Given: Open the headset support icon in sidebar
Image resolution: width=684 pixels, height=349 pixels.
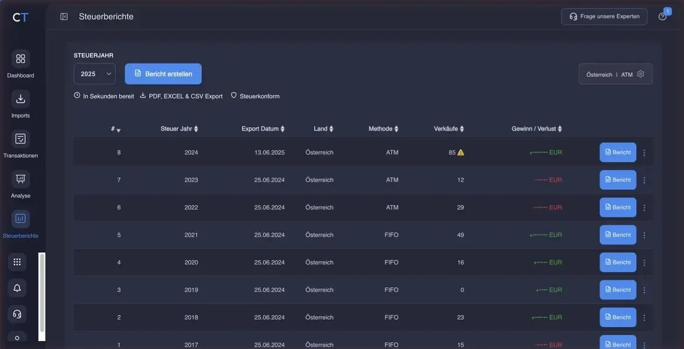Looking at the screenshot, I should pyautogui.click(x=17, y=314).
